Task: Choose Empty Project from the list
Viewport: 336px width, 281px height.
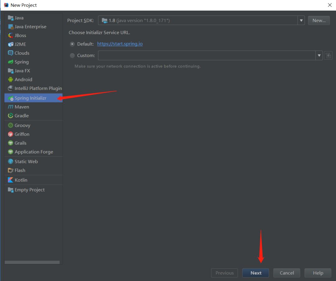Action: click(x=30, y=190)
